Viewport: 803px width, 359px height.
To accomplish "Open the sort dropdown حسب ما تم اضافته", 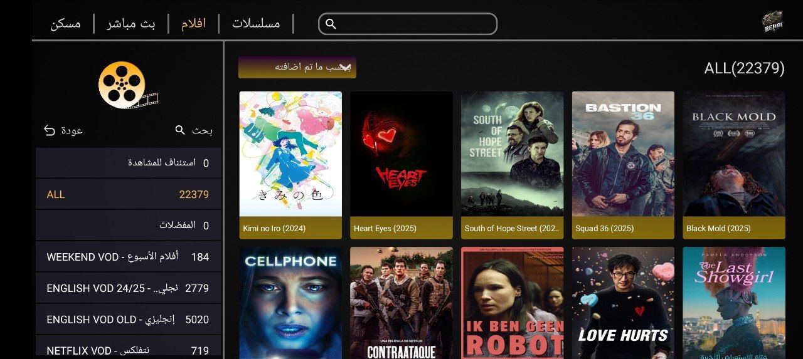I will tap(297, 67).
